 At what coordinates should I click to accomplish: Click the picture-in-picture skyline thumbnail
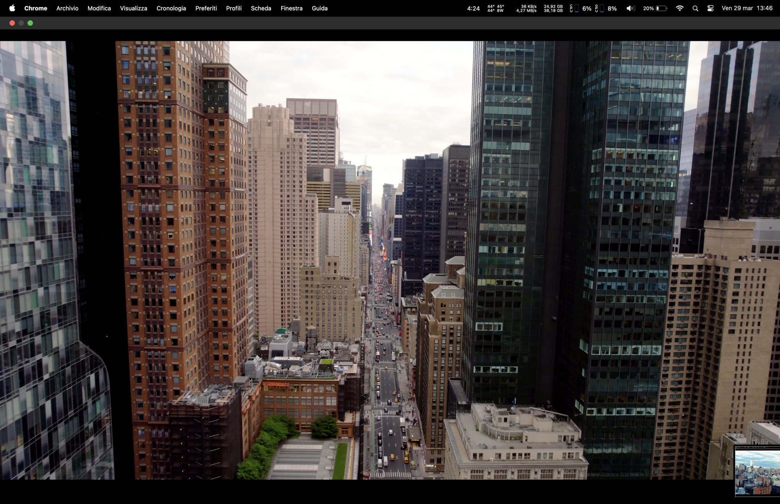757,471
